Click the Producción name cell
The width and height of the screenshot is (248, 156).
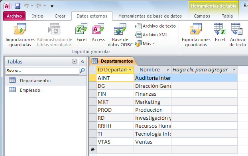(153, 110)
